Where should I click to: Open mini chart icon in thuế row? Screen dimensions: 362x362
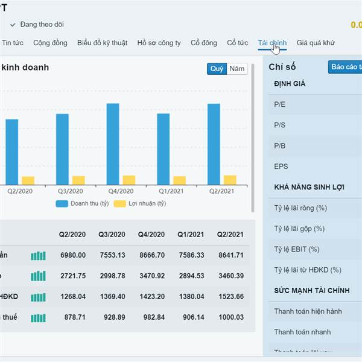(x=38, y=318)
